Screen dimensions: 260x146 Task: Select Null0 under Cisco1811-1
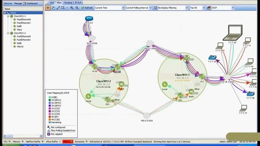[x=19, y=26]
